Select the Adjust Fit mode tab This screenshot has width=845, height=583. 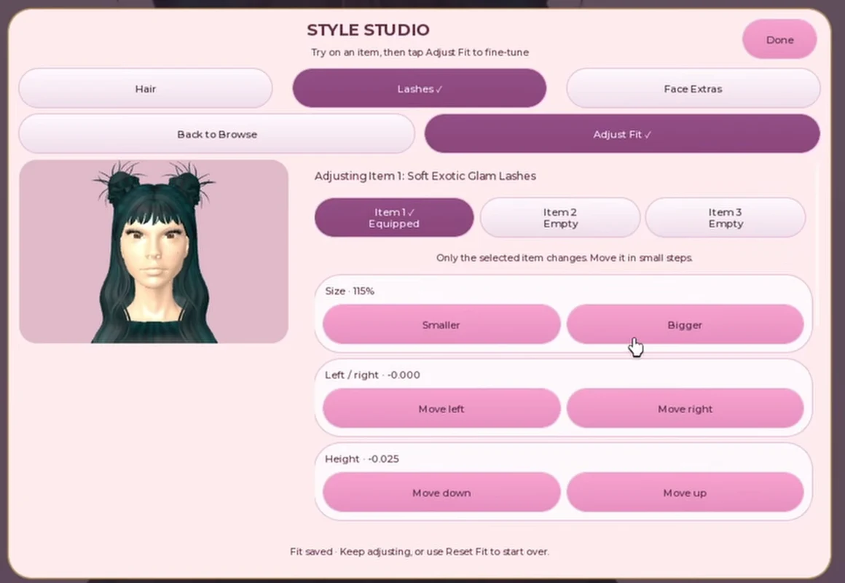tap(622, 134)
